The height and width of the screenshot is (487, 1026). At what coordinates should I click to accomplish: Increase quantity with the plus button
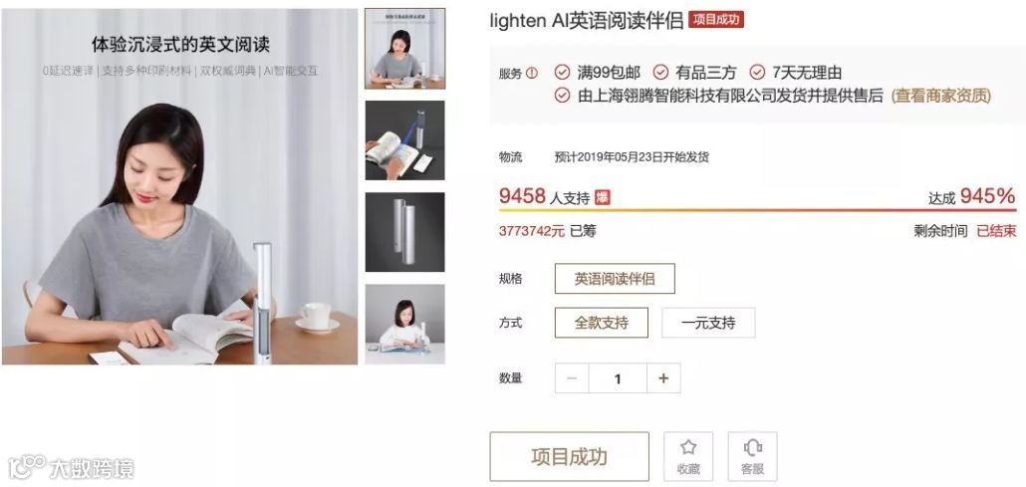(663, 378)
